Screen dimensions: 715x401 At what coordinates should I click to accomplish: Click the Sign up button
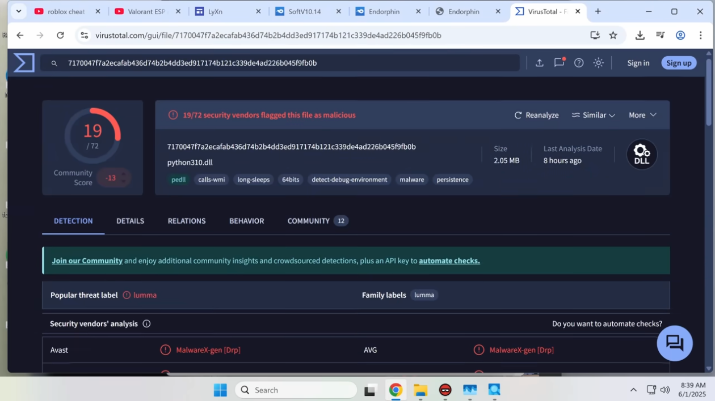point(679,63)
